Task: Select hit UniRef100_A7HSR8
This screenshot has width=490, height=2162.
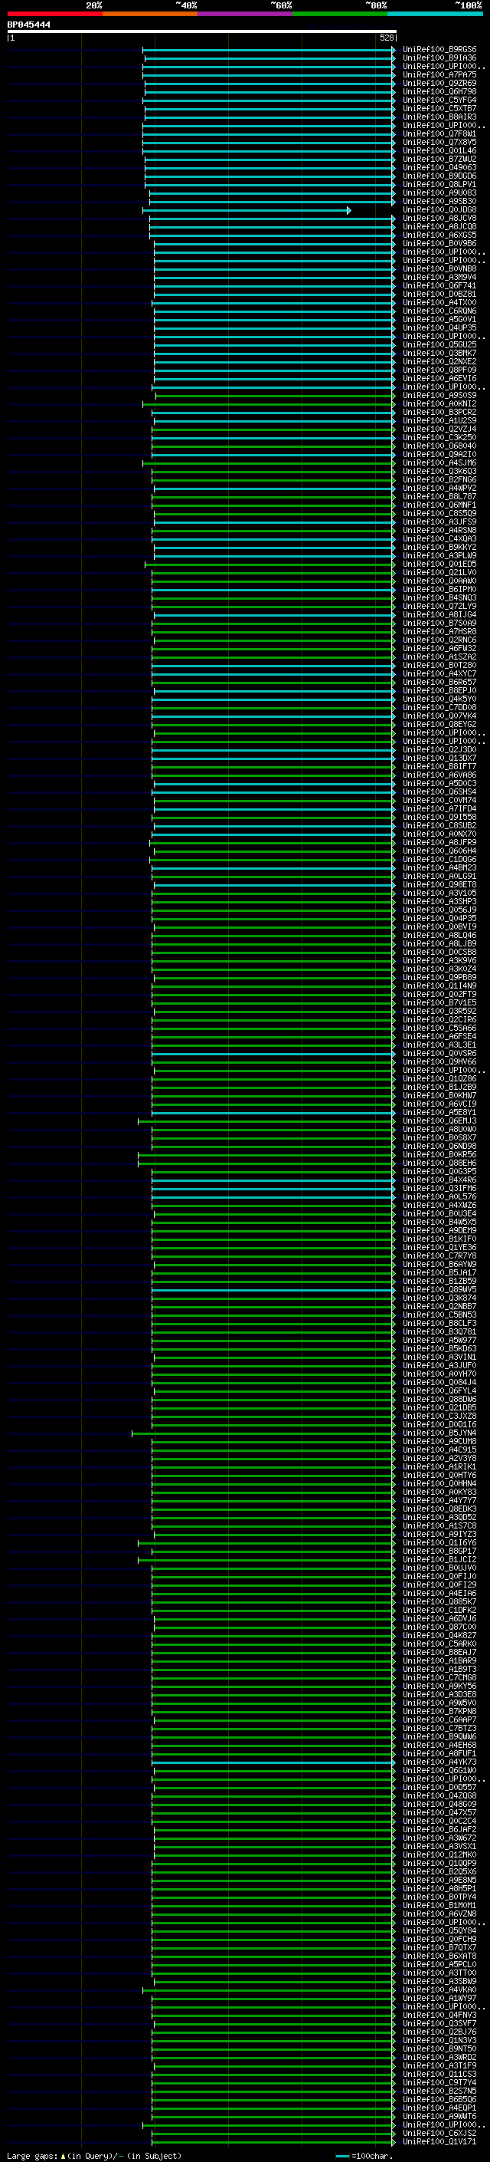Action: pyautogui.click(x=439, y=631)
